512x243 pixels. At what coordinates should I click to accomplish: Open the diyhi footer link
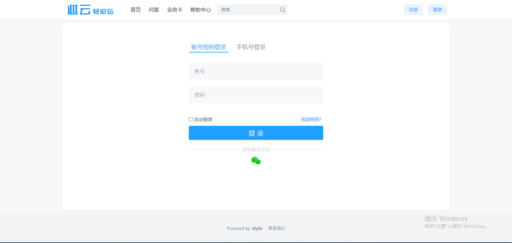(257, 228)
